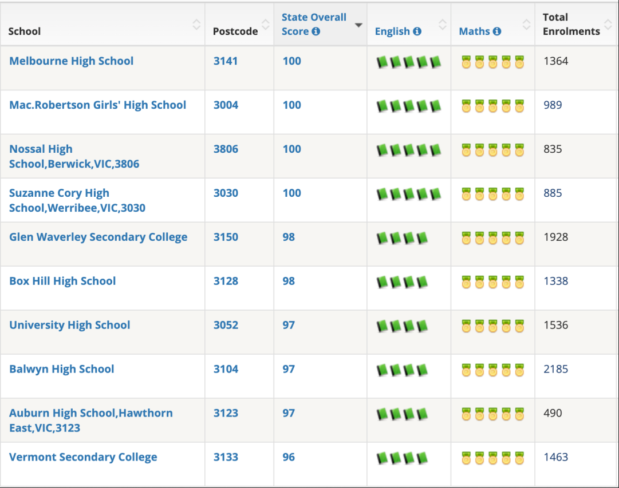The width and height of the screenshot is (619, 488).
Task: Click Auburn High School's English book rating
Action: 402,414
